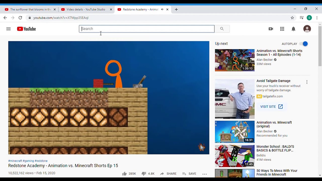
Task: Click the scrollbar down arrow
Action: 320,175
